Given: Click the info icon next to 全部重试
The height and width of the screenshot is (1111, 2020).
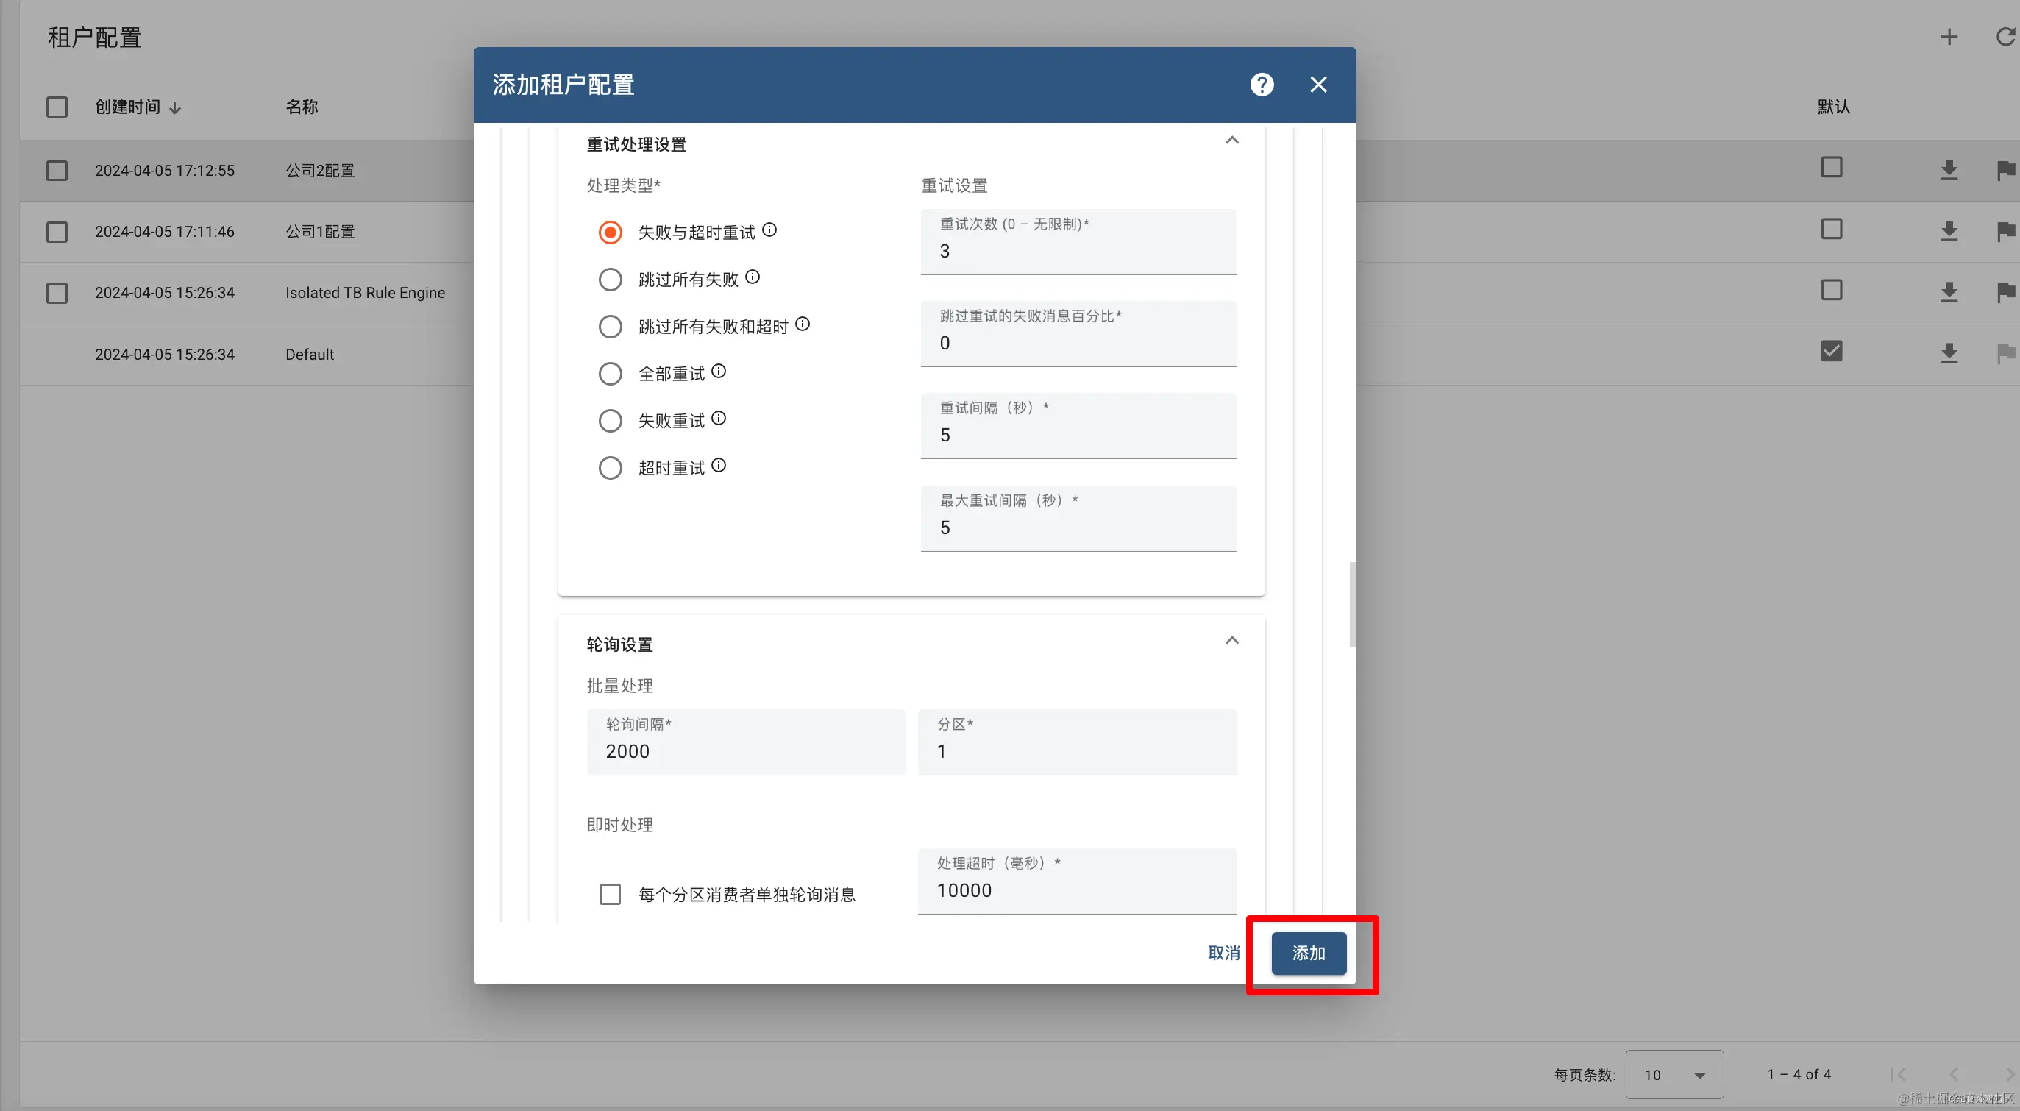Looking at the screenshot, I should pos(718,372).
